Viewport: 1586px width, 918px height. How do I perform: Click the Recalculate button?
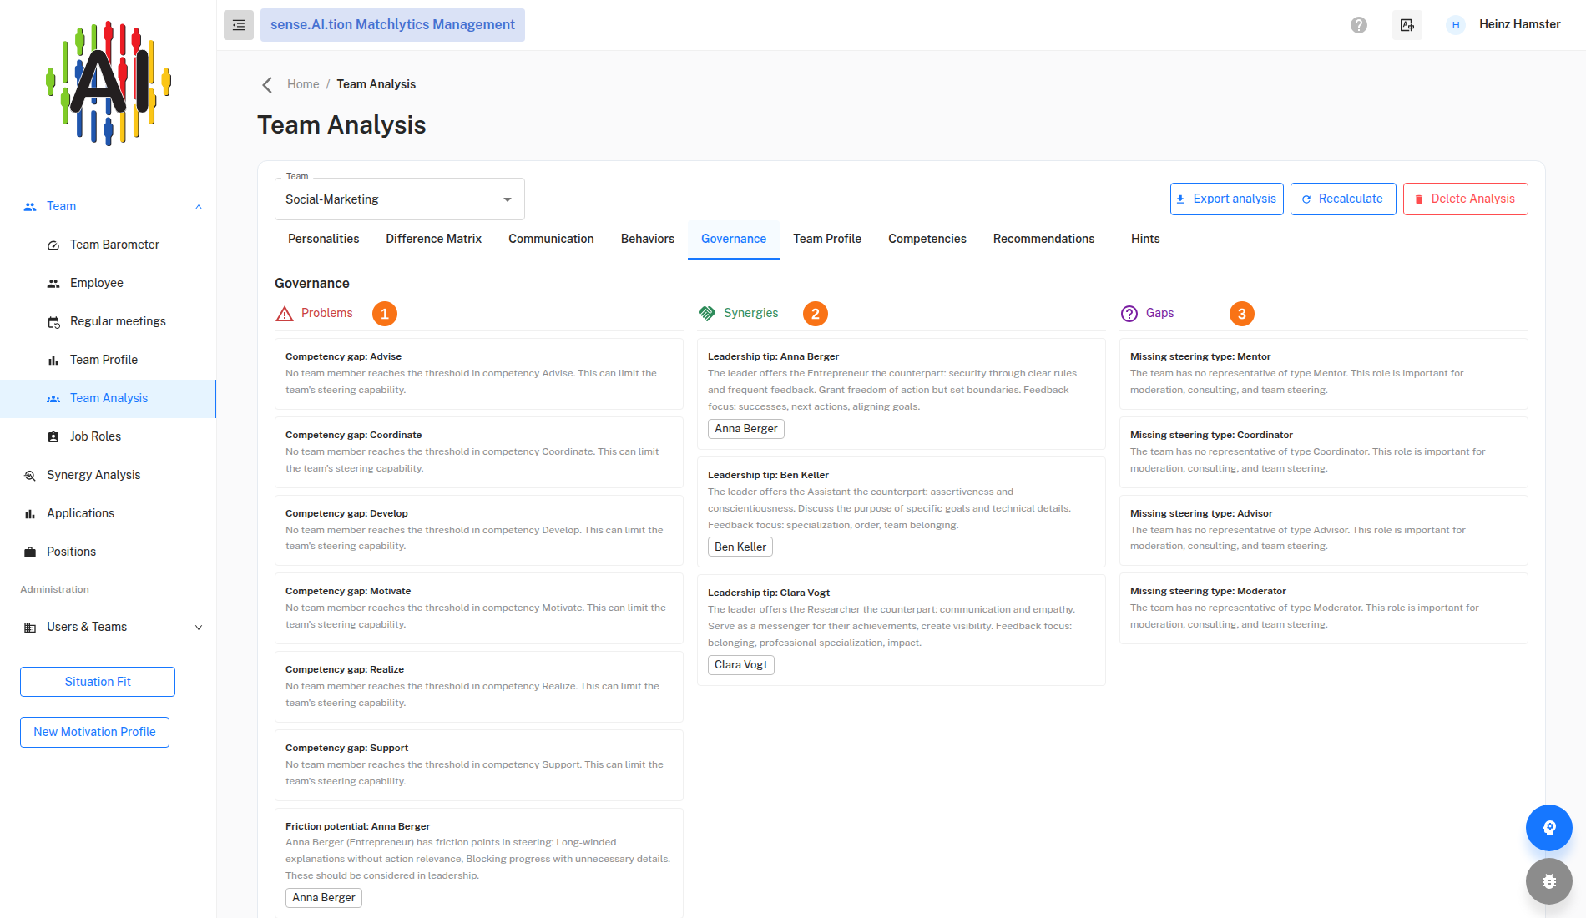click(x=1343, y=199)
